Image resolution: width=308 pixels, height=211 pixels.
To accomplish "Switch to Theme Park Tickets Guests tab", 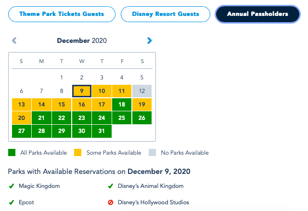I will (x=62, y=14).
